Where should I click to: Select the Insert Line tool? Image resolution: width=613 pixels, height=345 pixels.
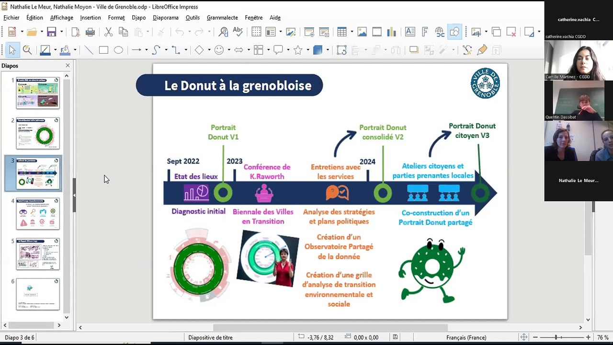click(89, 50)
